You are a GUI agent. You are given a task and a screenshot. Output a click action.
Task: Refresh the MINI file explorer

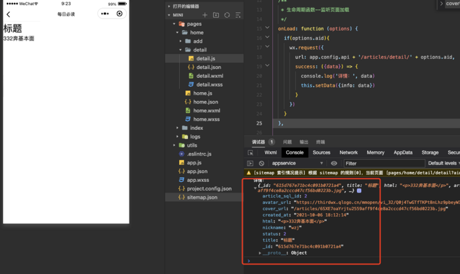[x=227, y=15]
